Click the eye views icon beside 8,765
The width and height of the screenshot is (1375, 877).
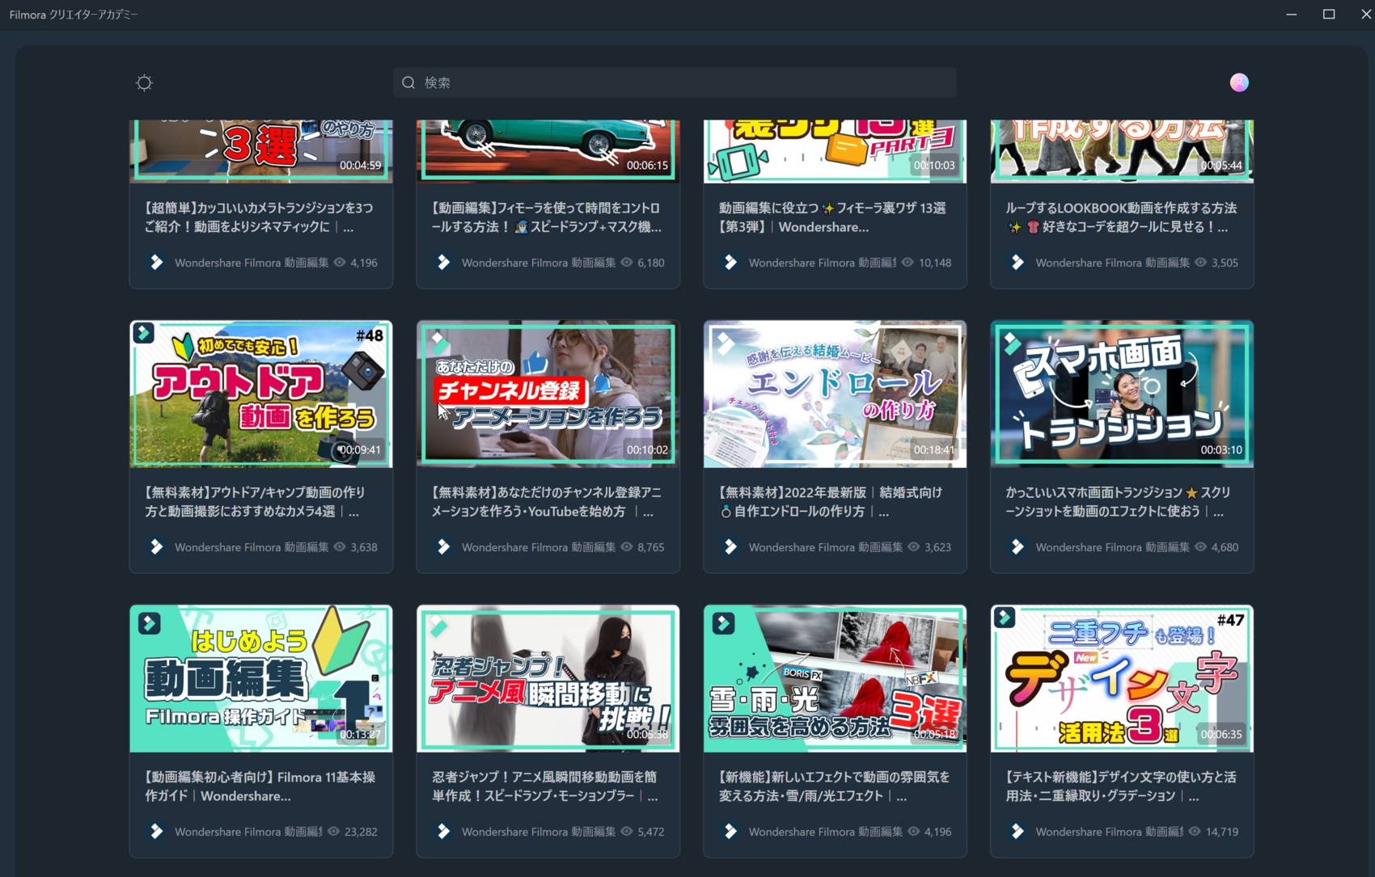coord(627,546)
